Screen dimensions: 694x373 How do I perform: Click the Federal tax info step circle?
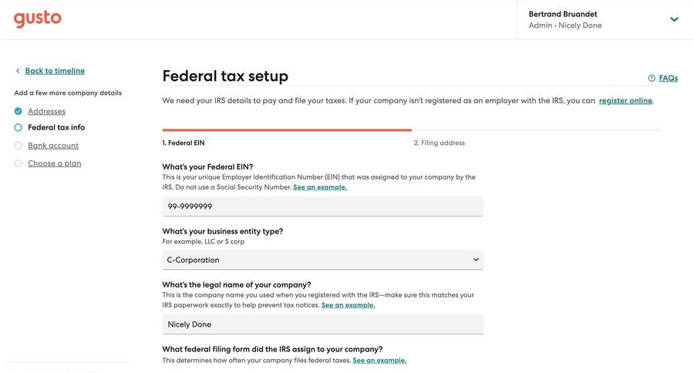click(x=18, y=128)
